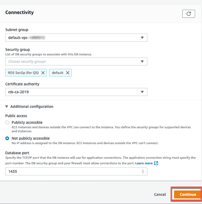Click the Cancel button
Screen dimensions: 202x204
coord(160,194)
